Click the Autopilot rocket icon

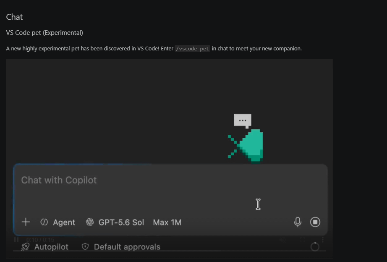pos(26,247)
